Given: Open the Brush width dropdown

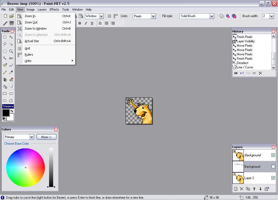Looking at the screenshot, I should [x=272, y=16].
